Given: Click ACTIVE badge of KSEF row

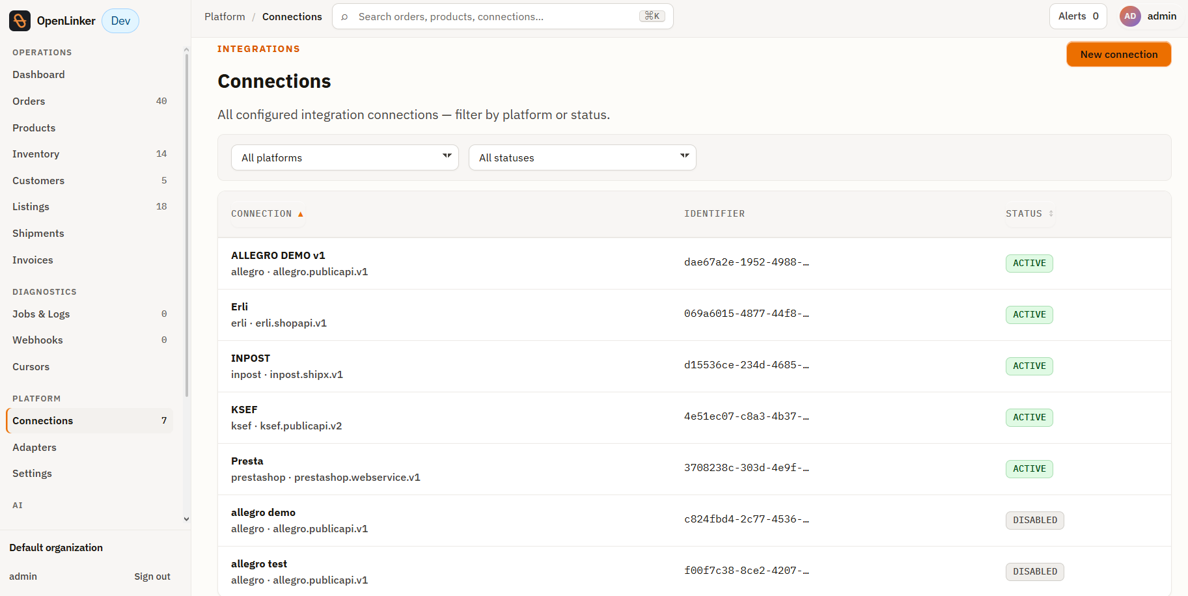Looking at the screenshot, I should click(x=1029, y=418).
